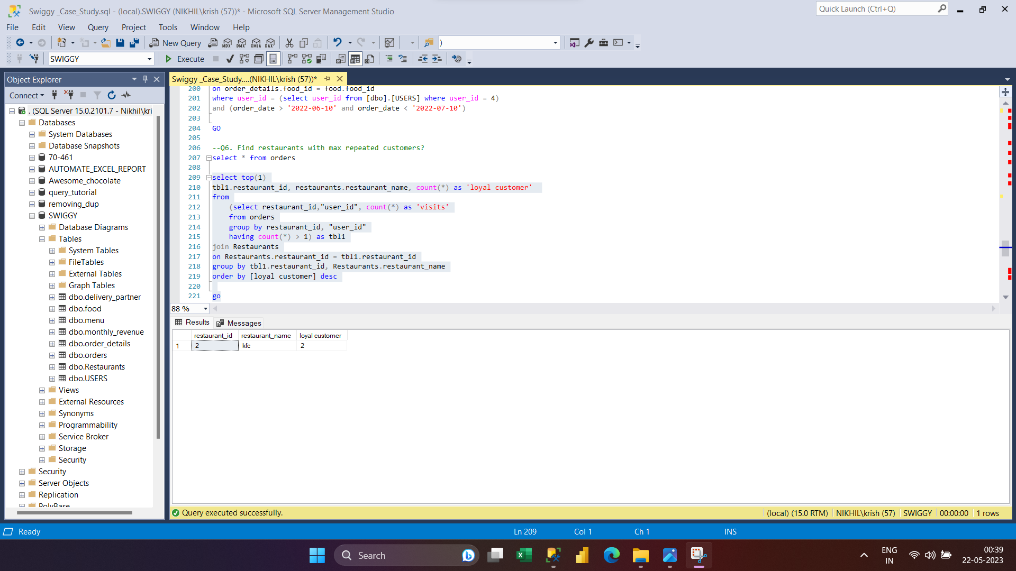Open Activity Monitor from Object Explorer toolbar
The width and height of the screenshot is (1016, 571).
[126, 95]
